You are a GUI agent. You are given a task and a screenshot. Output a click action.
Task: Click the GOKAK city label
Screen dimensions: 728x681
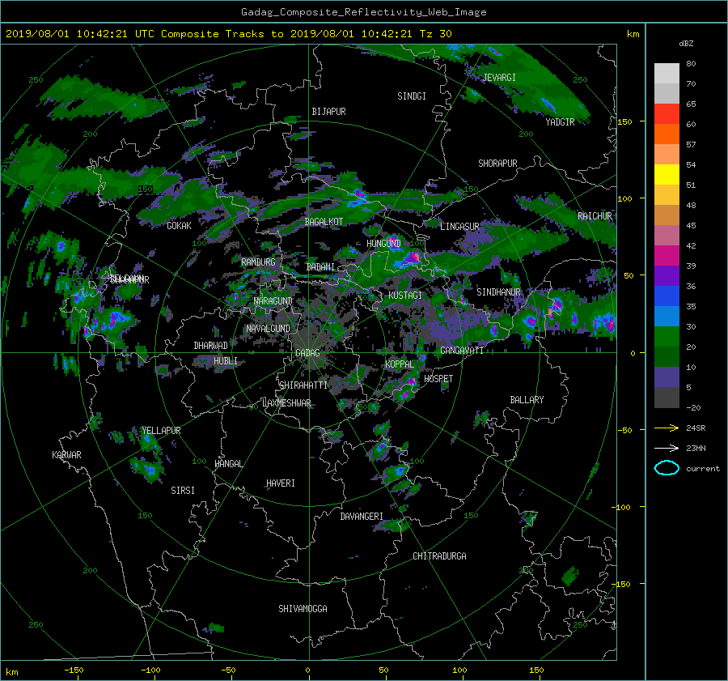[x=179, y=226]
